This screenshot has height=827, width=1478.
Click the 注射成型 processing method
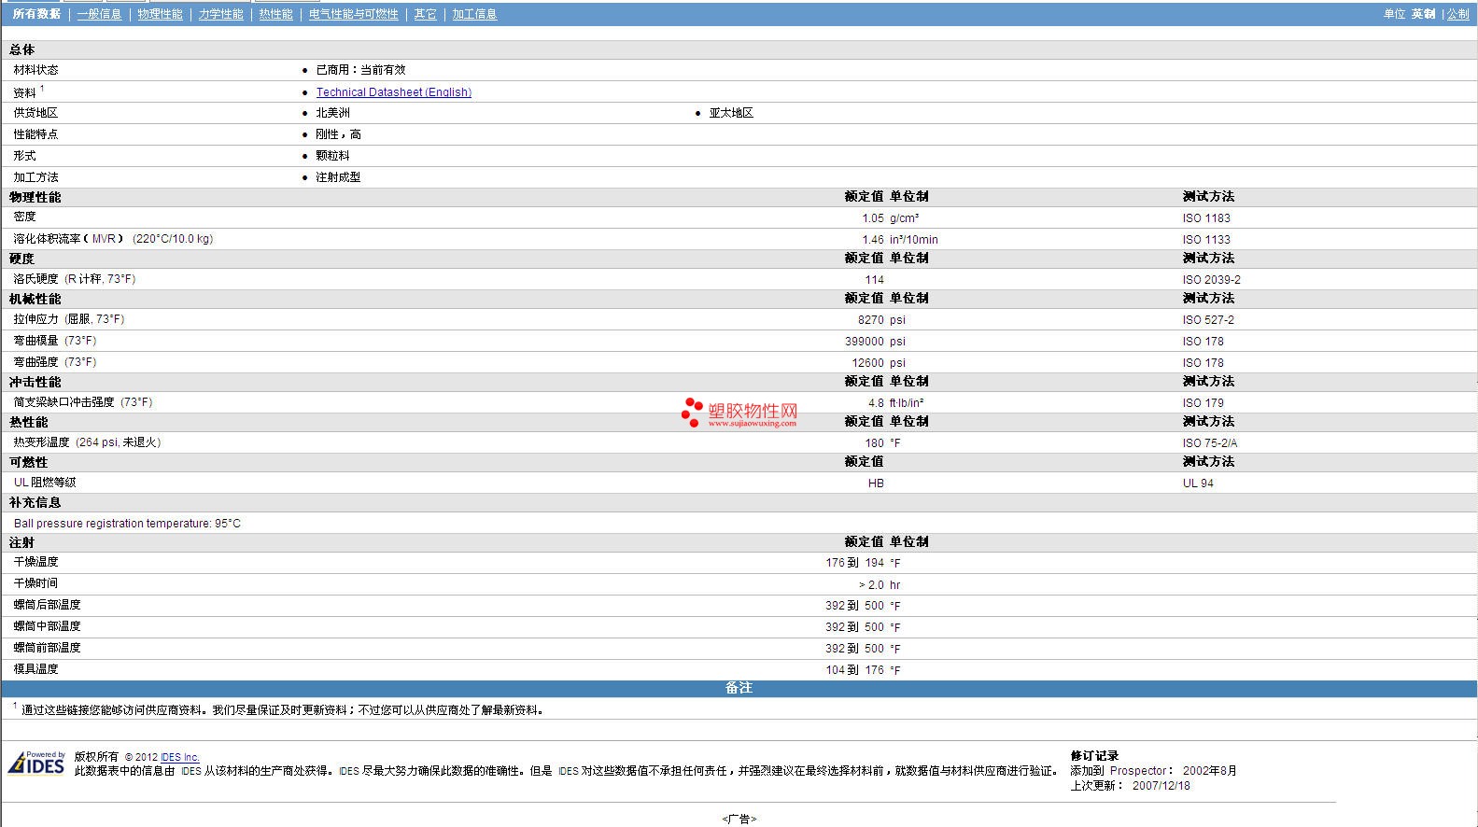[338, 177]
